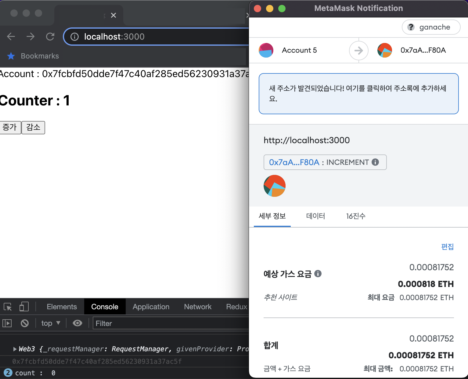The image size is (468, 379).
Task: Click the INCREMENT info icon
Action: tap(375, 162)
